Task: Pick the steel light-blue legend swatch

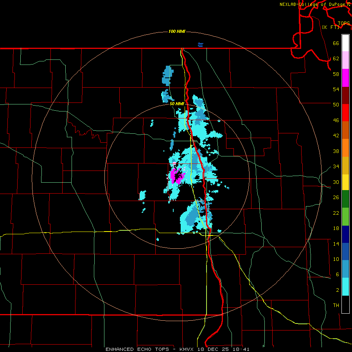Action: (x=345, y=269)
